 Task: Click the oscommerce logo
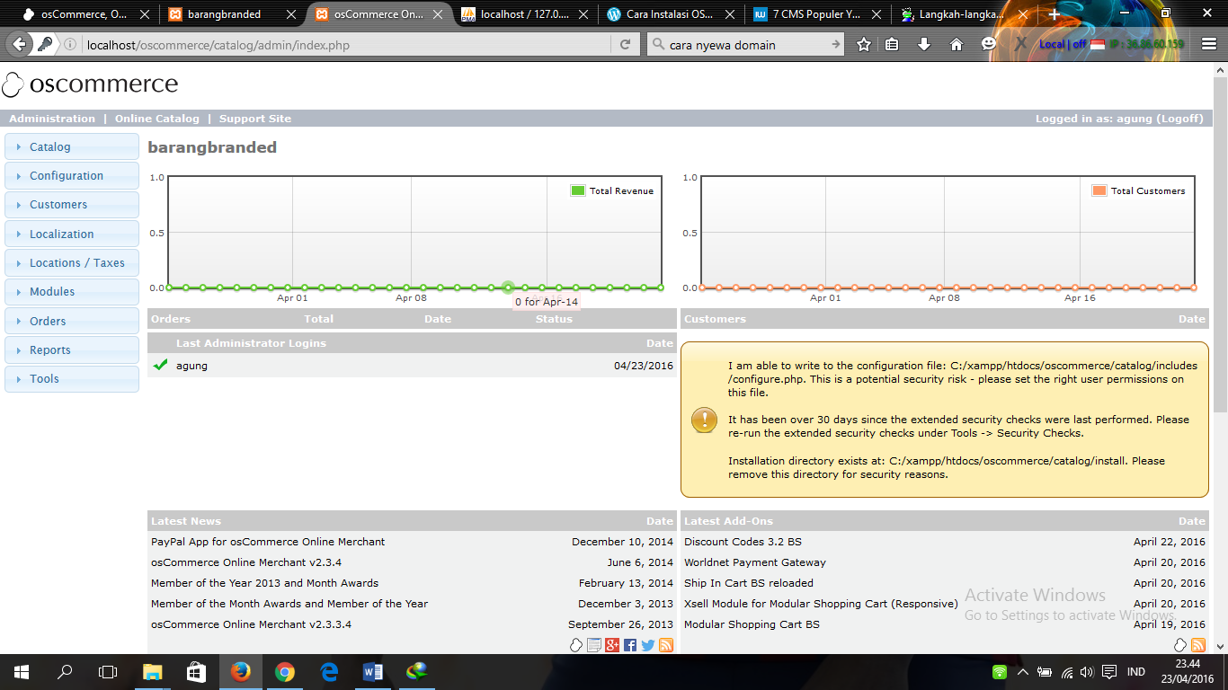[x=90, y=84]
